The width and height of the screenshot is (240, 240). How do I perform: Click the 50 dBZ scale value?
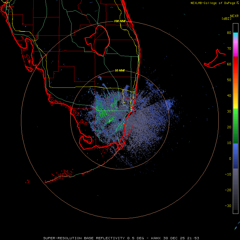(x=229, y=80)
